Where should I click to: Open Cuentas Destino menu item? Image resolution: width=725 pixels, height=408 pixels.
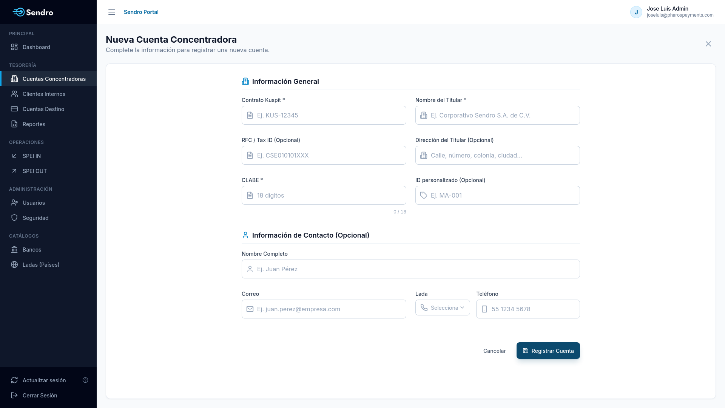coord(48,109)
